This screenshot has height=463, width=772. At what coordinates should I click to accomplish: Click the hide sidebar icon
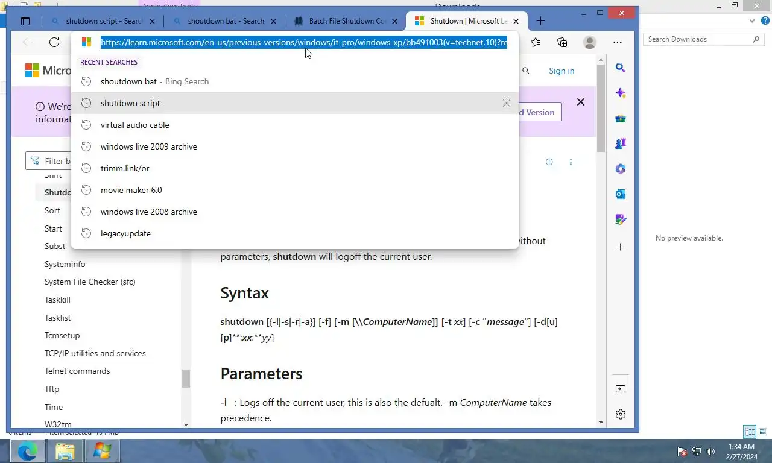tap(621, 389)
